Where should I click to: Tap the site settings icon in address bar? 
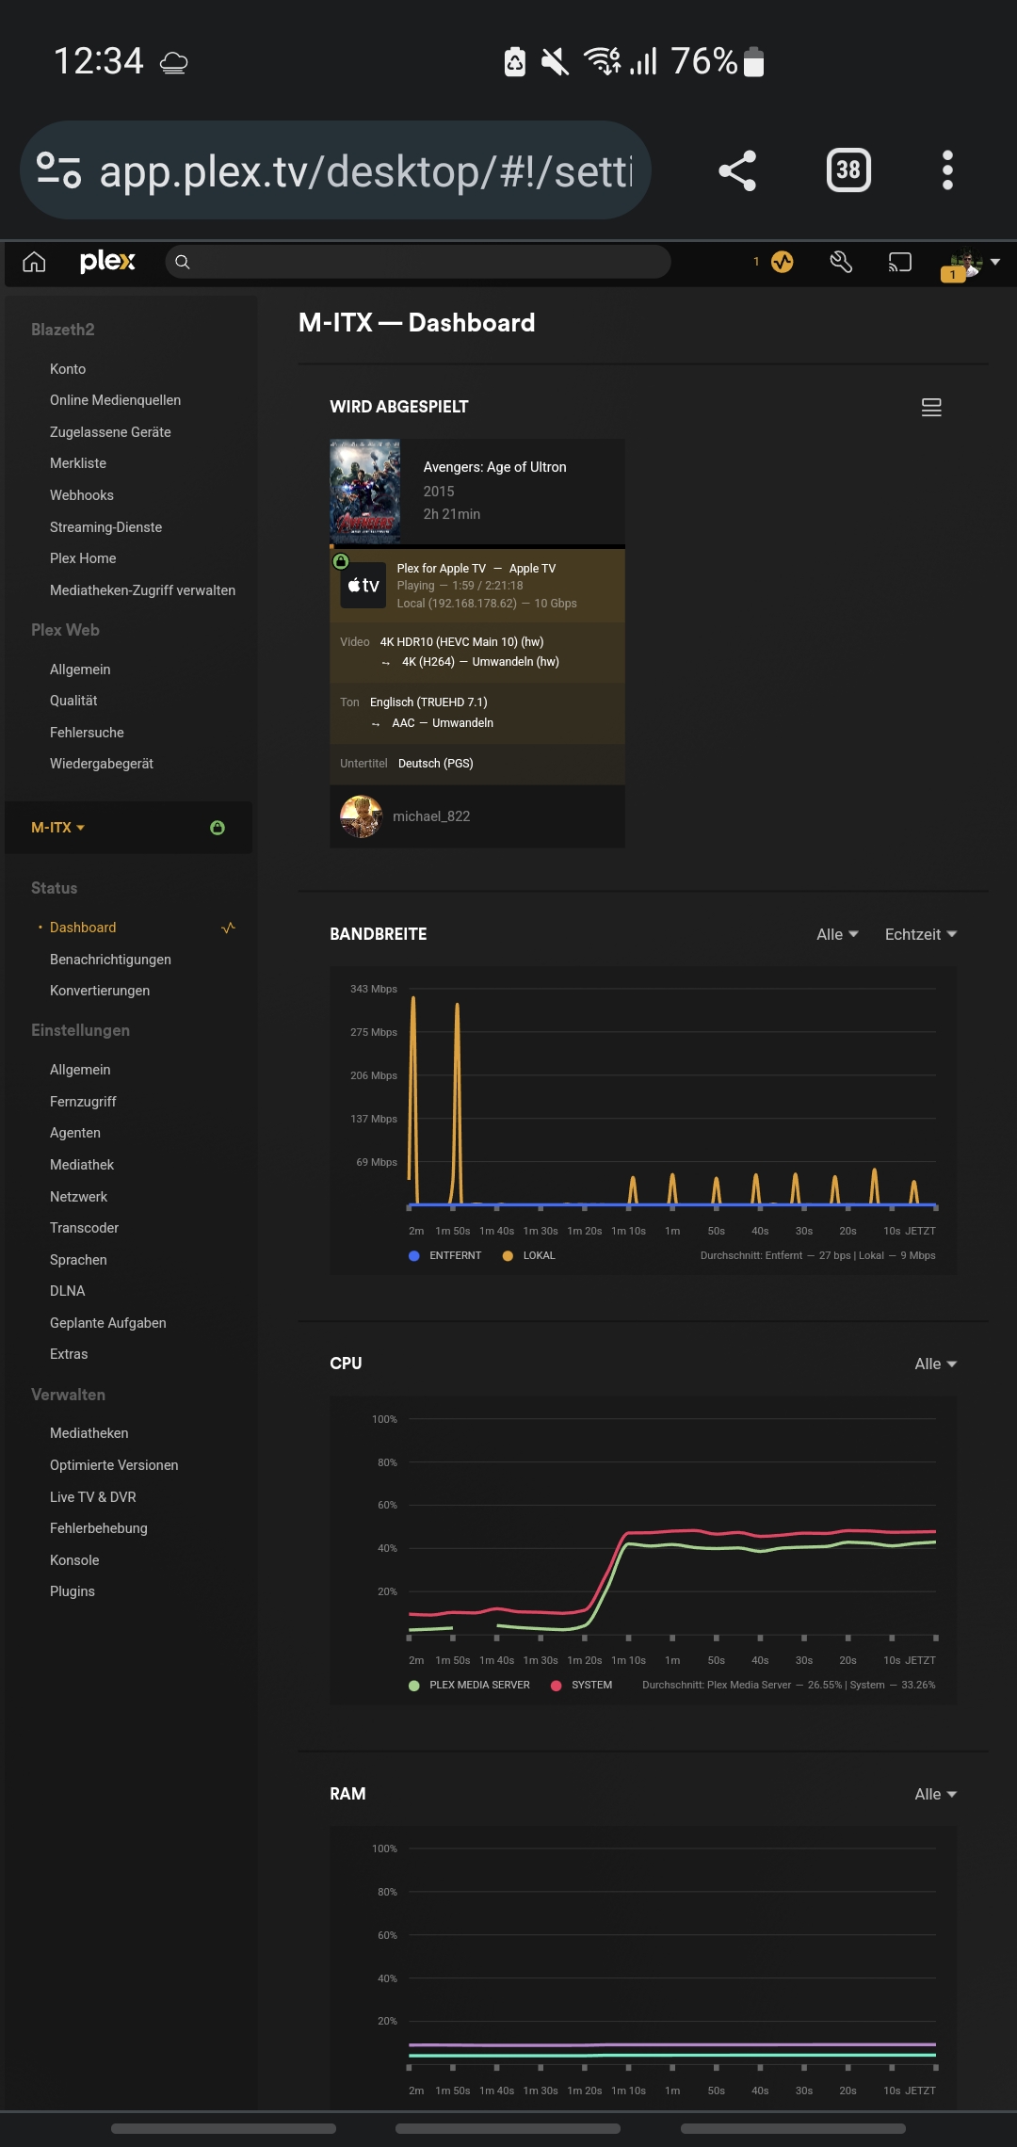click(x=58, y=170)
